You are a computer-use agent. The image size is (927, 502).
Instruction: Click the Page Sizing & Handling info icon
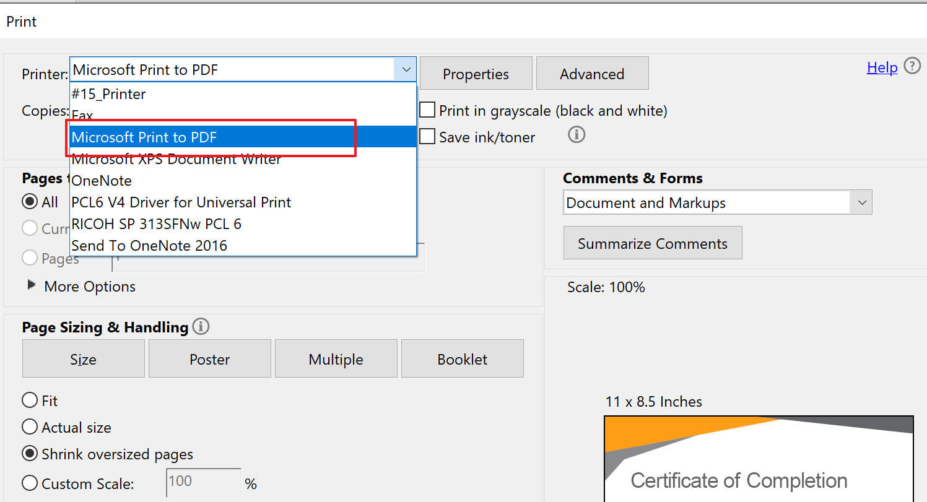[200, 326]
